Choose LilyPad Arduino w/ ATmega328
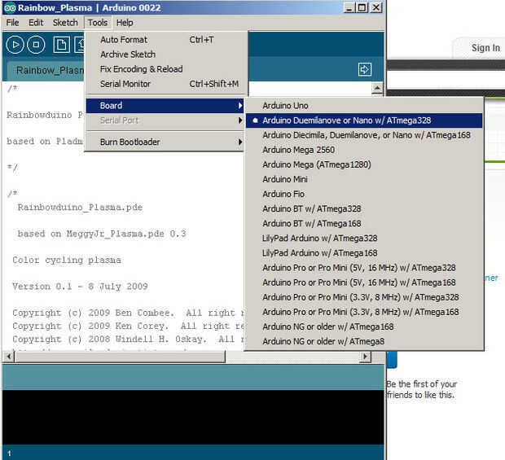This screenshot has height=460, width=505. [364, 239]
